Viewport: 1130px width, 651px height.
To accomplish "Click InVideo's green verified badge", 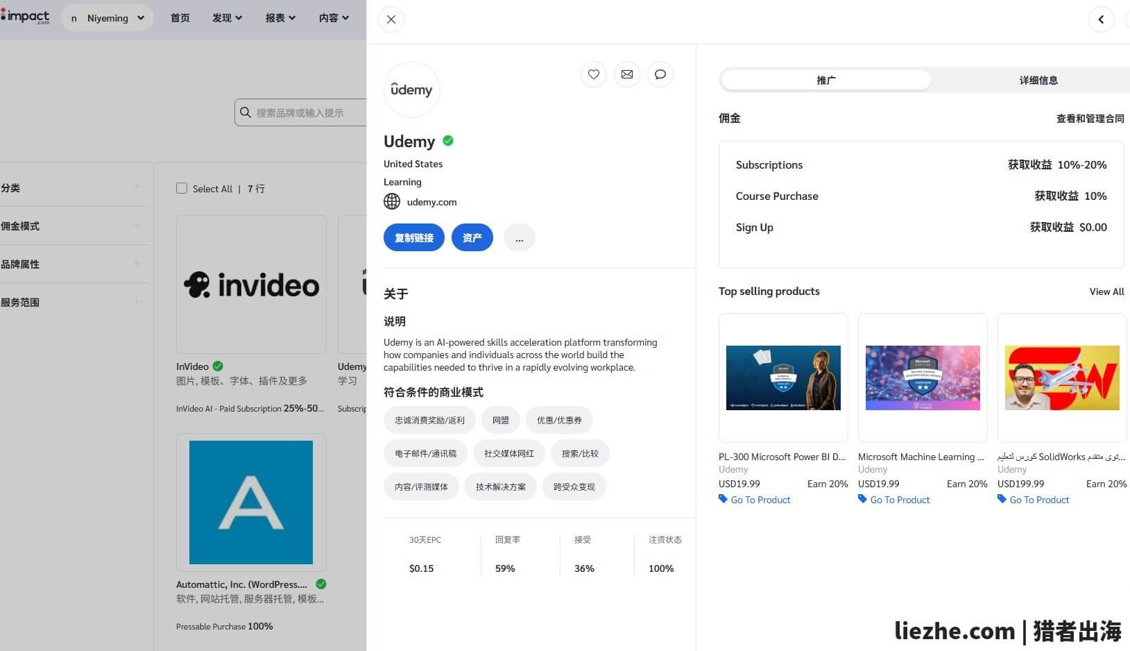I will 218,366.
